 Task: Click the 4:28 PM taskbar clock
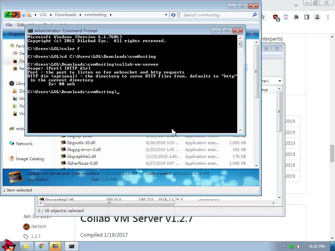[x=317, y=246]
